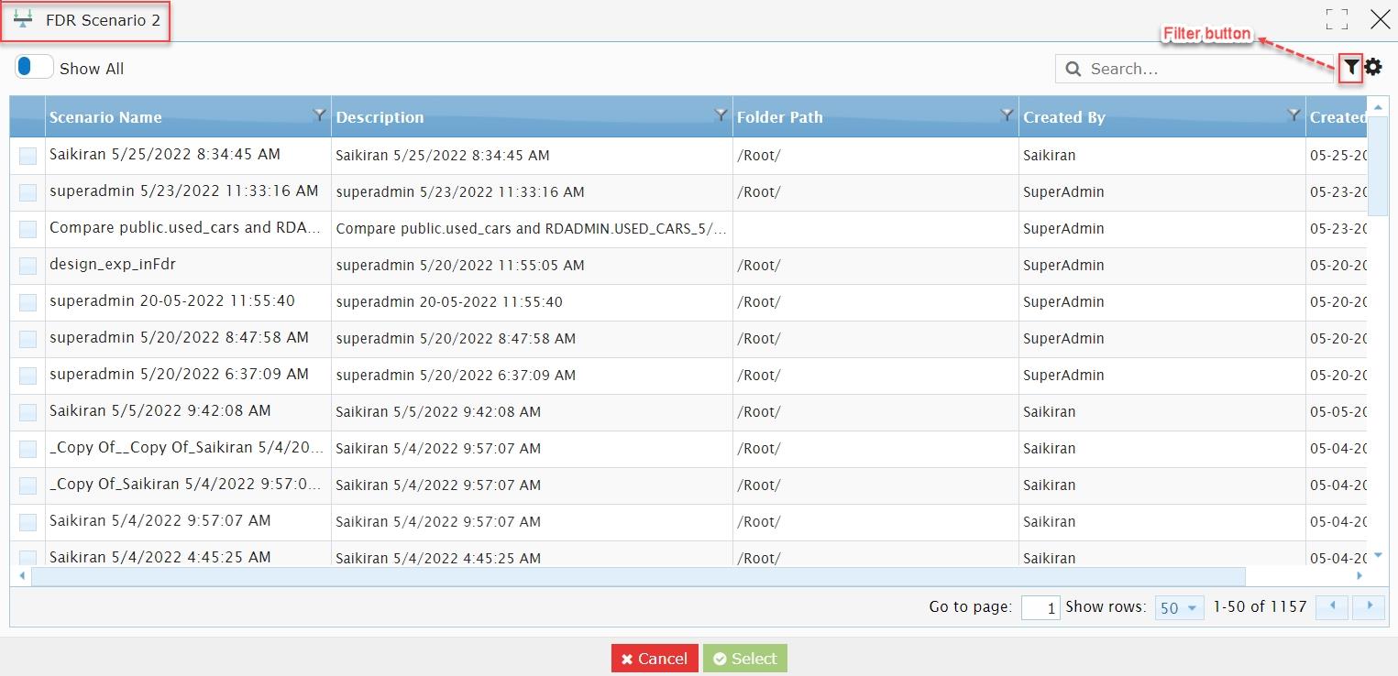Click Folder Path column filter icon
The height and width of the screenshot is (676, 1398).
point(1007,114)
